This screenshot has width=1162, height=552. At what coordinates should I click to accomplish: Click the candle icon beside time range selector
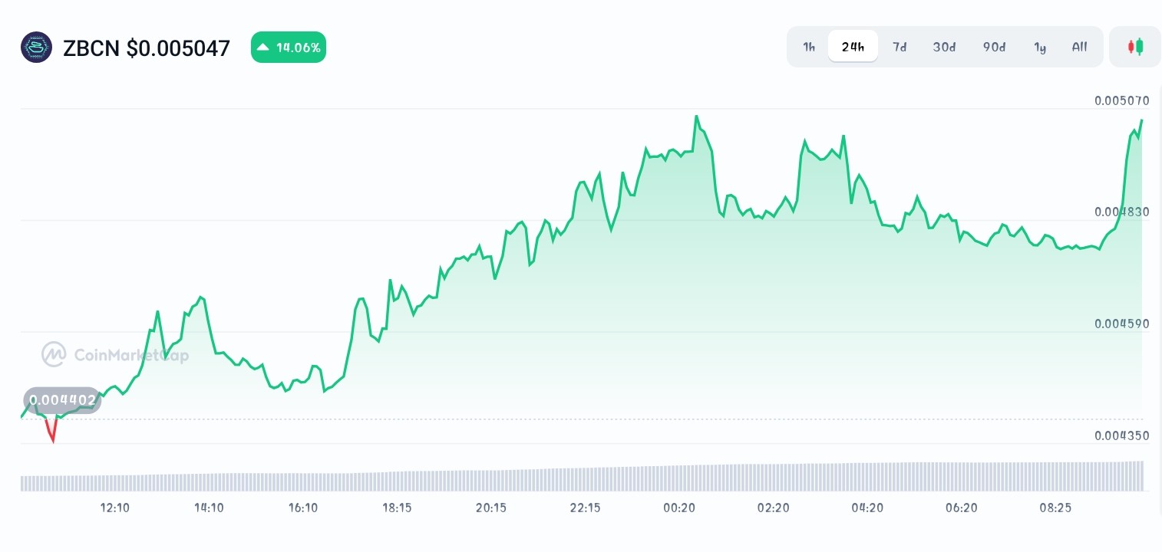point(1134,47)
